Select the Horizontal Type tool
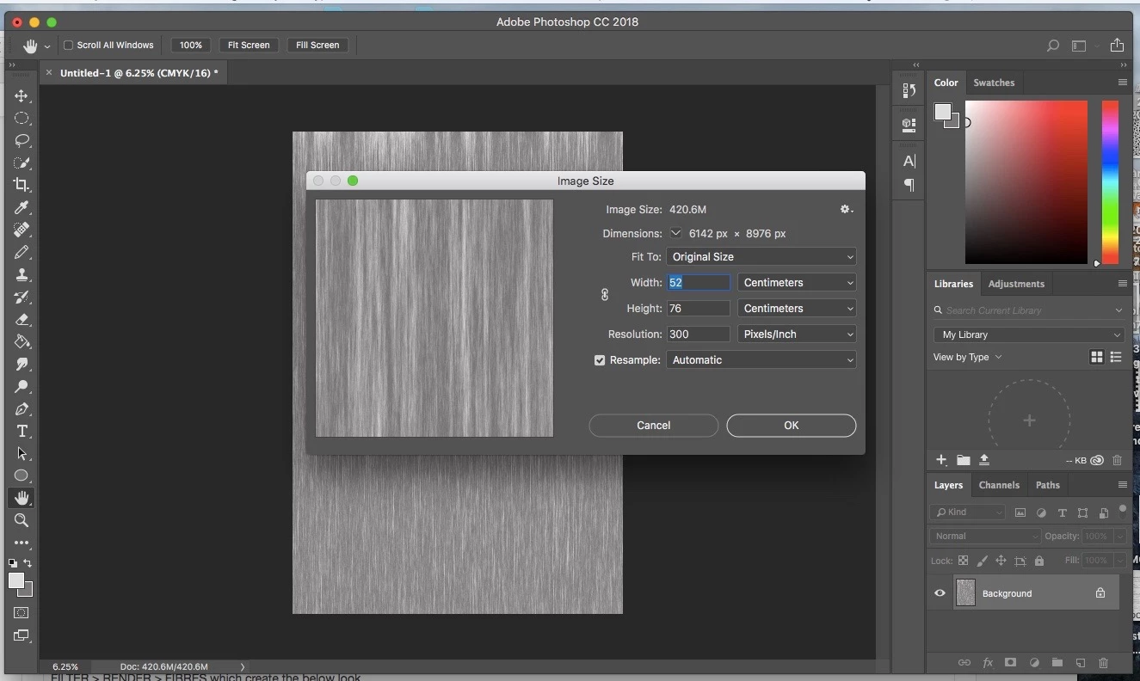The height and width of the screenshot is (681, 1140). tap(22, 432)
